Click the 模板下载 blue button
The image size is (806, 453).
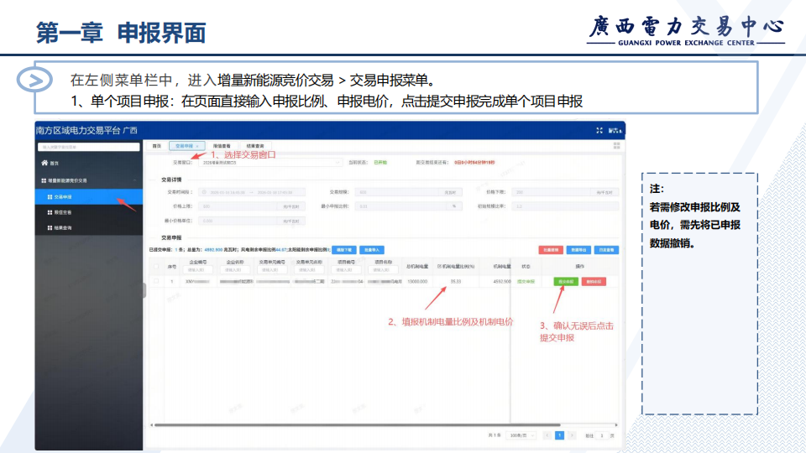344,250
